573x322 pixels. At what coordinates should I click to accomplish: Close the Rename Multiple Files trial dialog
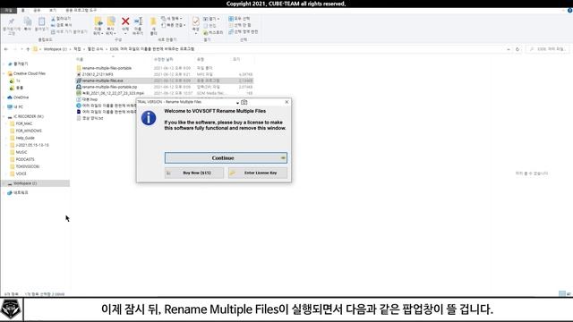click(x=286, y=102)
